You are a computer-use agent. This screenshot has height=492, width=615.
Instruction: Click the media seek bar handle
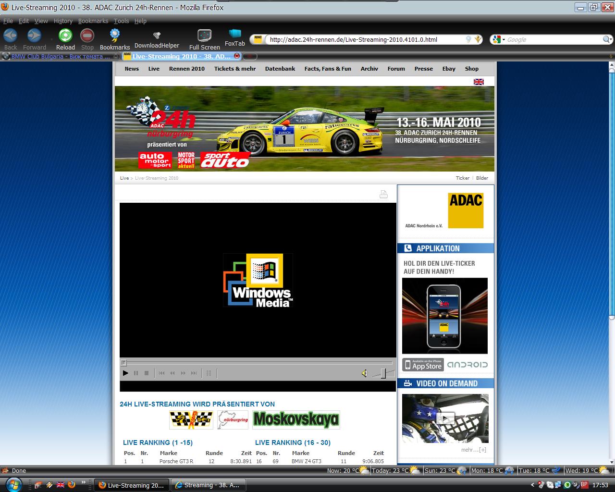point(123,363)
